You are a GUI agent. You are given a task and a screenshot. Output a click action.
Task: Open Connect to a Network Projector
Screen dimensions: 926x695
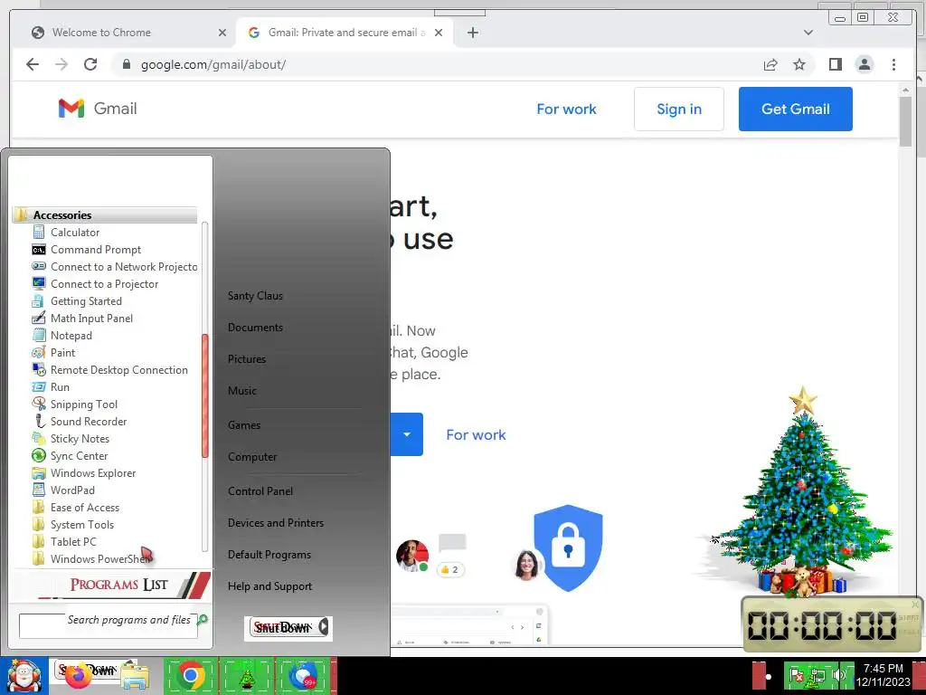[x=115, y=267]
